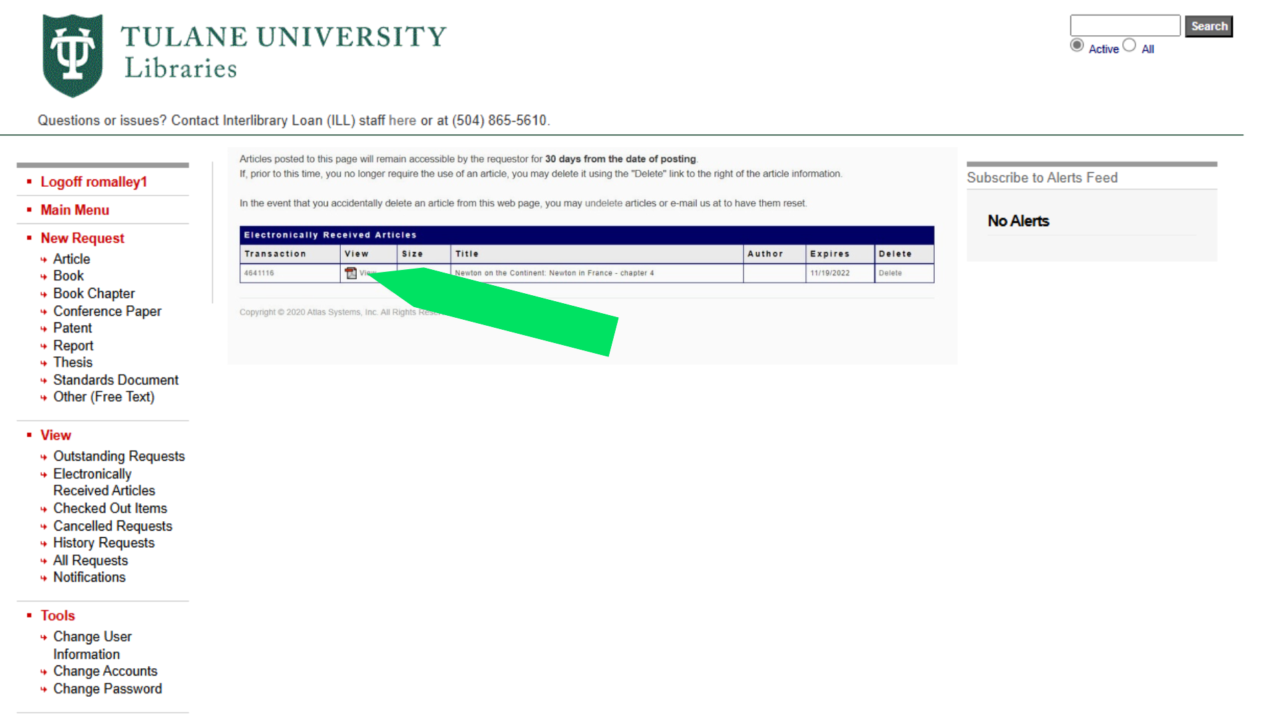The height and width of the screenshot is (718, 1278).
Task: Delete the Newton in France article
Action: point(891,273)
